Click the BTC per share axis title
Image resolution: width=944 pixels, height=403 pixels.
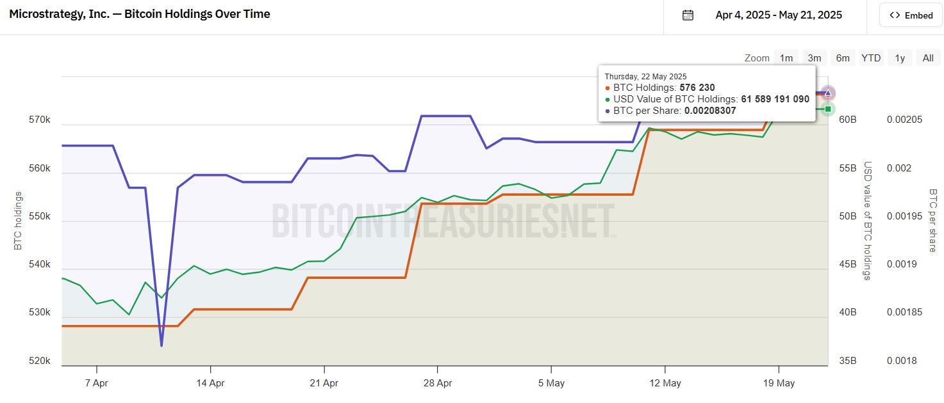point(932,221)
